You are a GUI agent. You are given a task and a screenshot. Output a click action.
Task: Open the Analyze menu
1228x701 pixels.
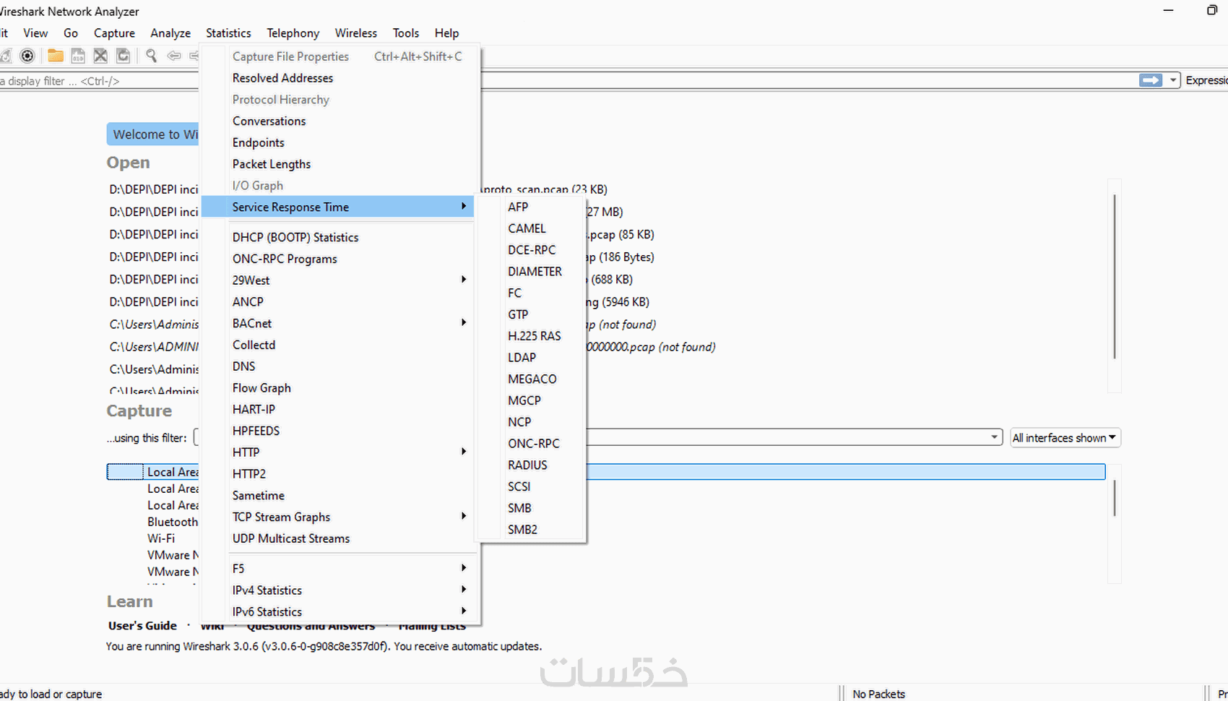(170, 33)
